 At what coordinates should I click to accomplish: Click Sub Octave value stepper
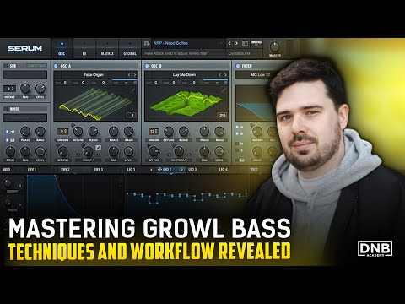pos(10,89)
